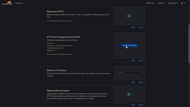Screen dimensions: 190x107
Task: Open the site selector dropdown
Action: coord(19,3)
